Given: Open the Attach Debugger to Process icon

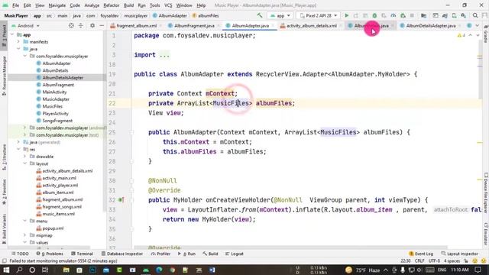Looking at the screenshot, I should [x=403, y=15].
